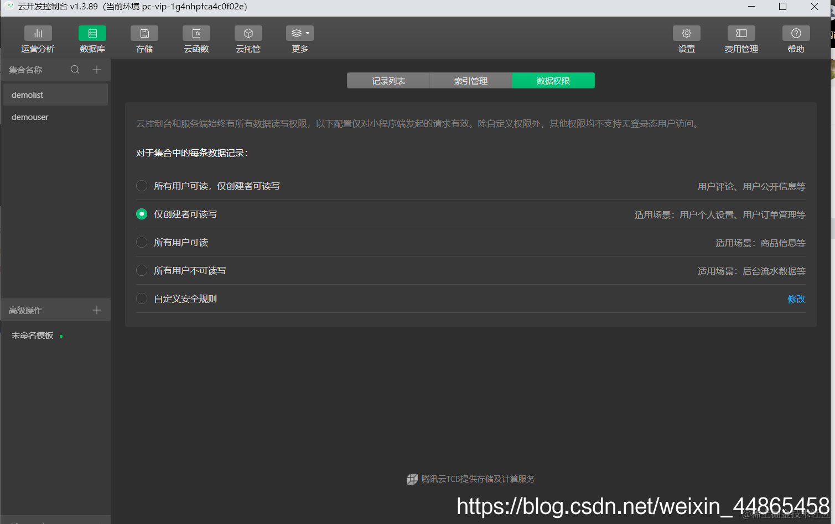Switch to the 索引管理 tab

(471, 81)
